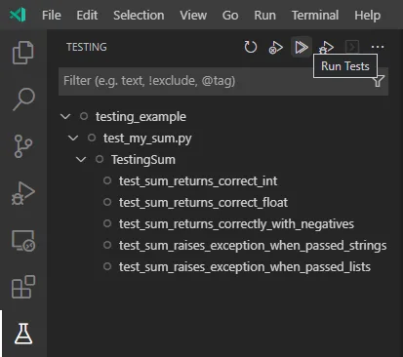Click status circle beside testing_example
Screen dimensions: 403x357
(84, 116)
